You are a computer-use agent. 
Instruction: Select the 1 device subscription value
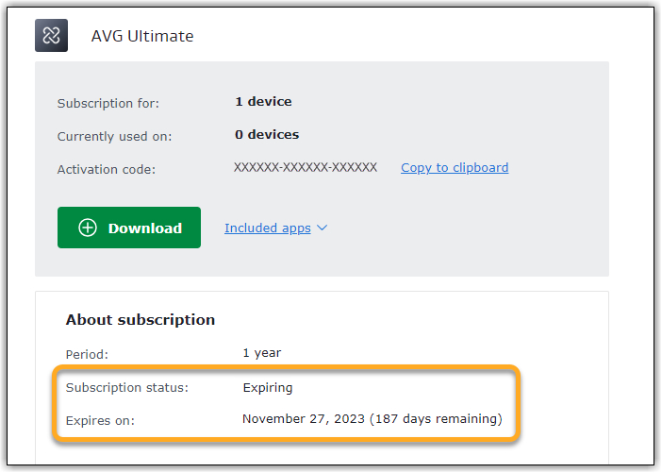coord(263,102)
